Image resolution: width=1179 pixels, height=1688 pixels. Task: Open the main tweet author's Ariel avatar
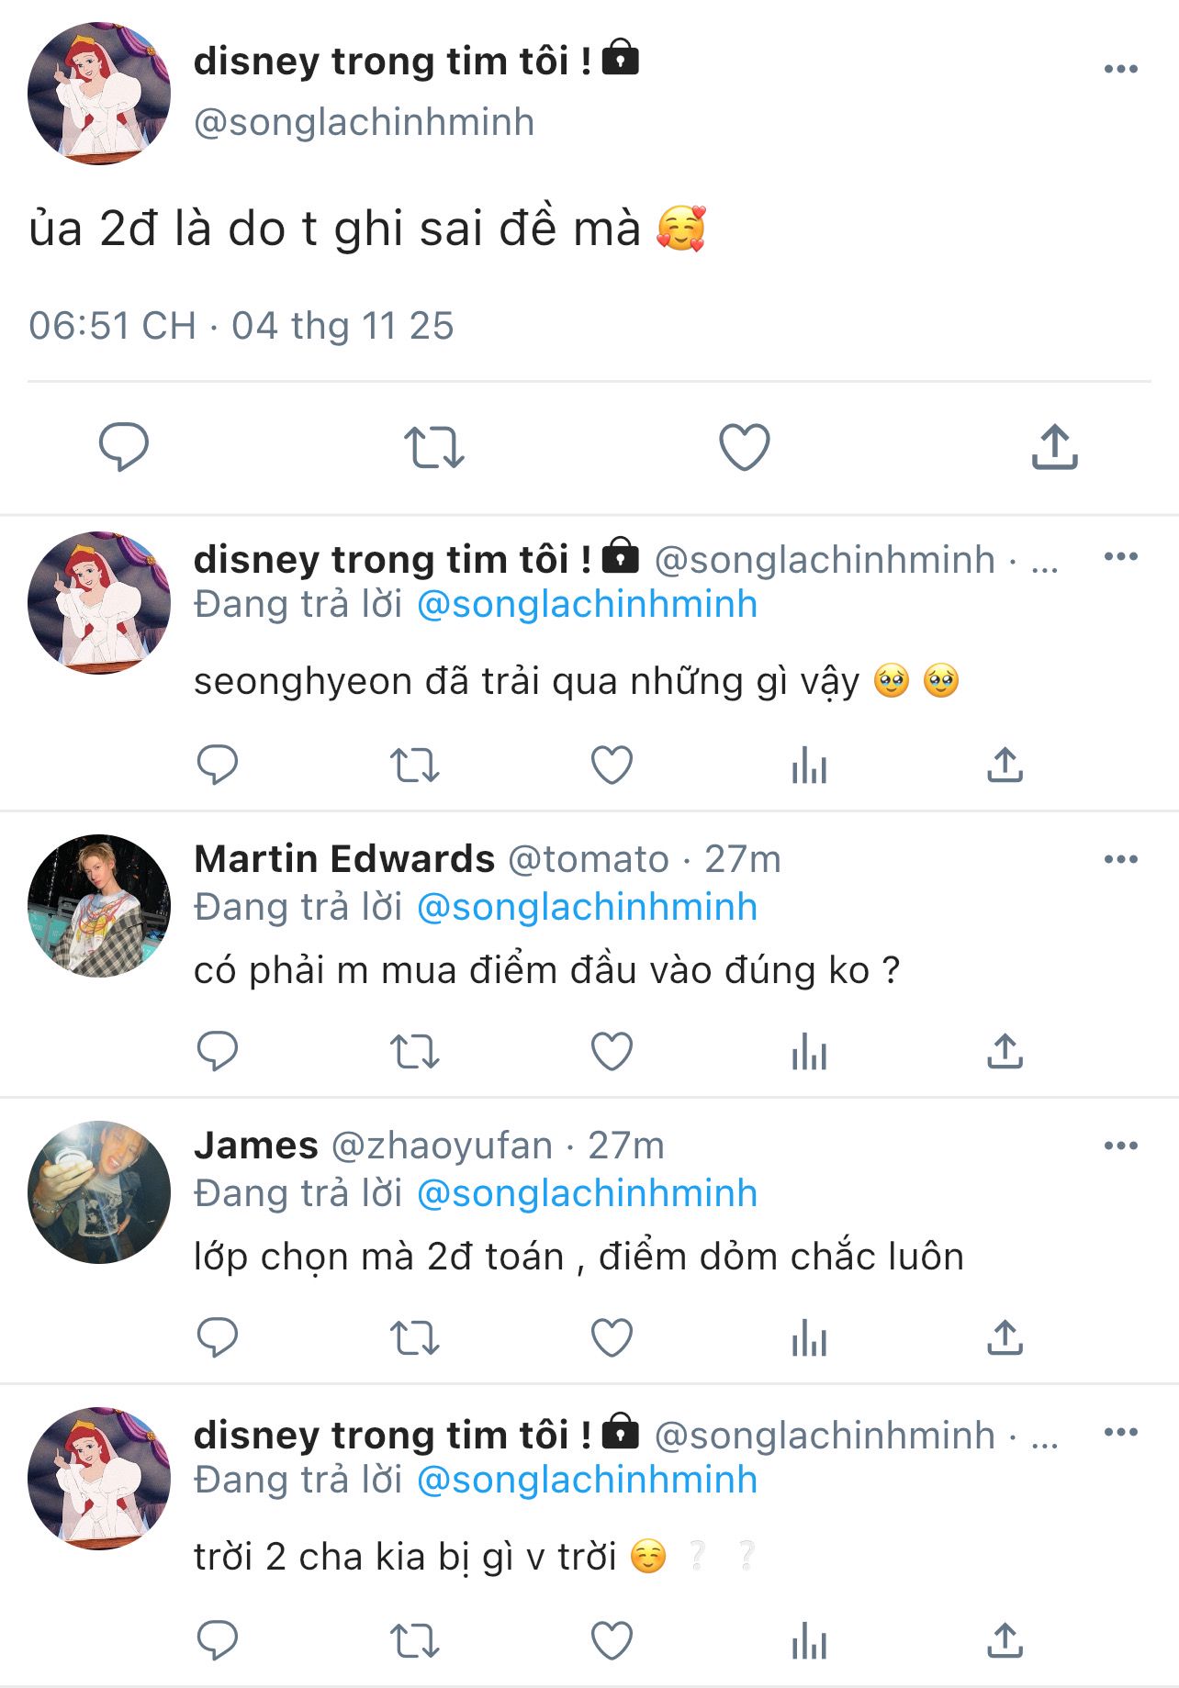99,94
